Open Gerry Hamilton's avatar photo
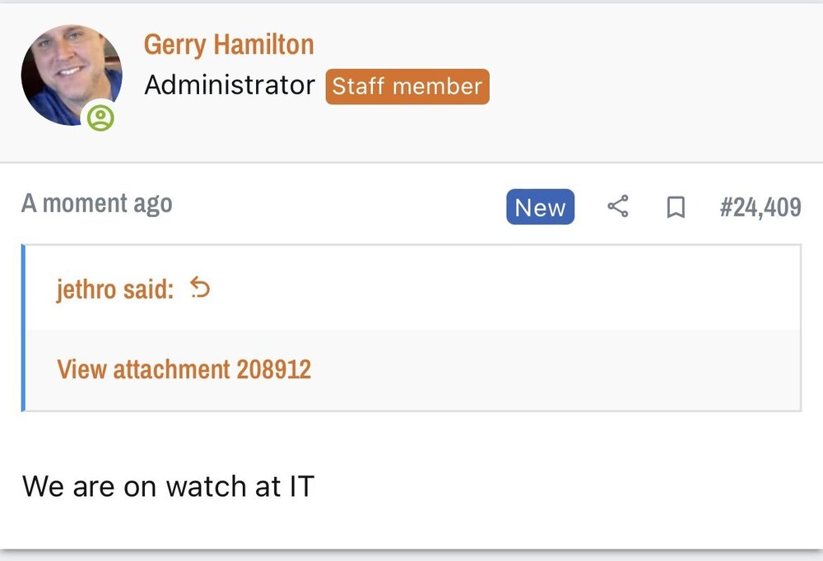The image size is (823, 561). (71, 75)
